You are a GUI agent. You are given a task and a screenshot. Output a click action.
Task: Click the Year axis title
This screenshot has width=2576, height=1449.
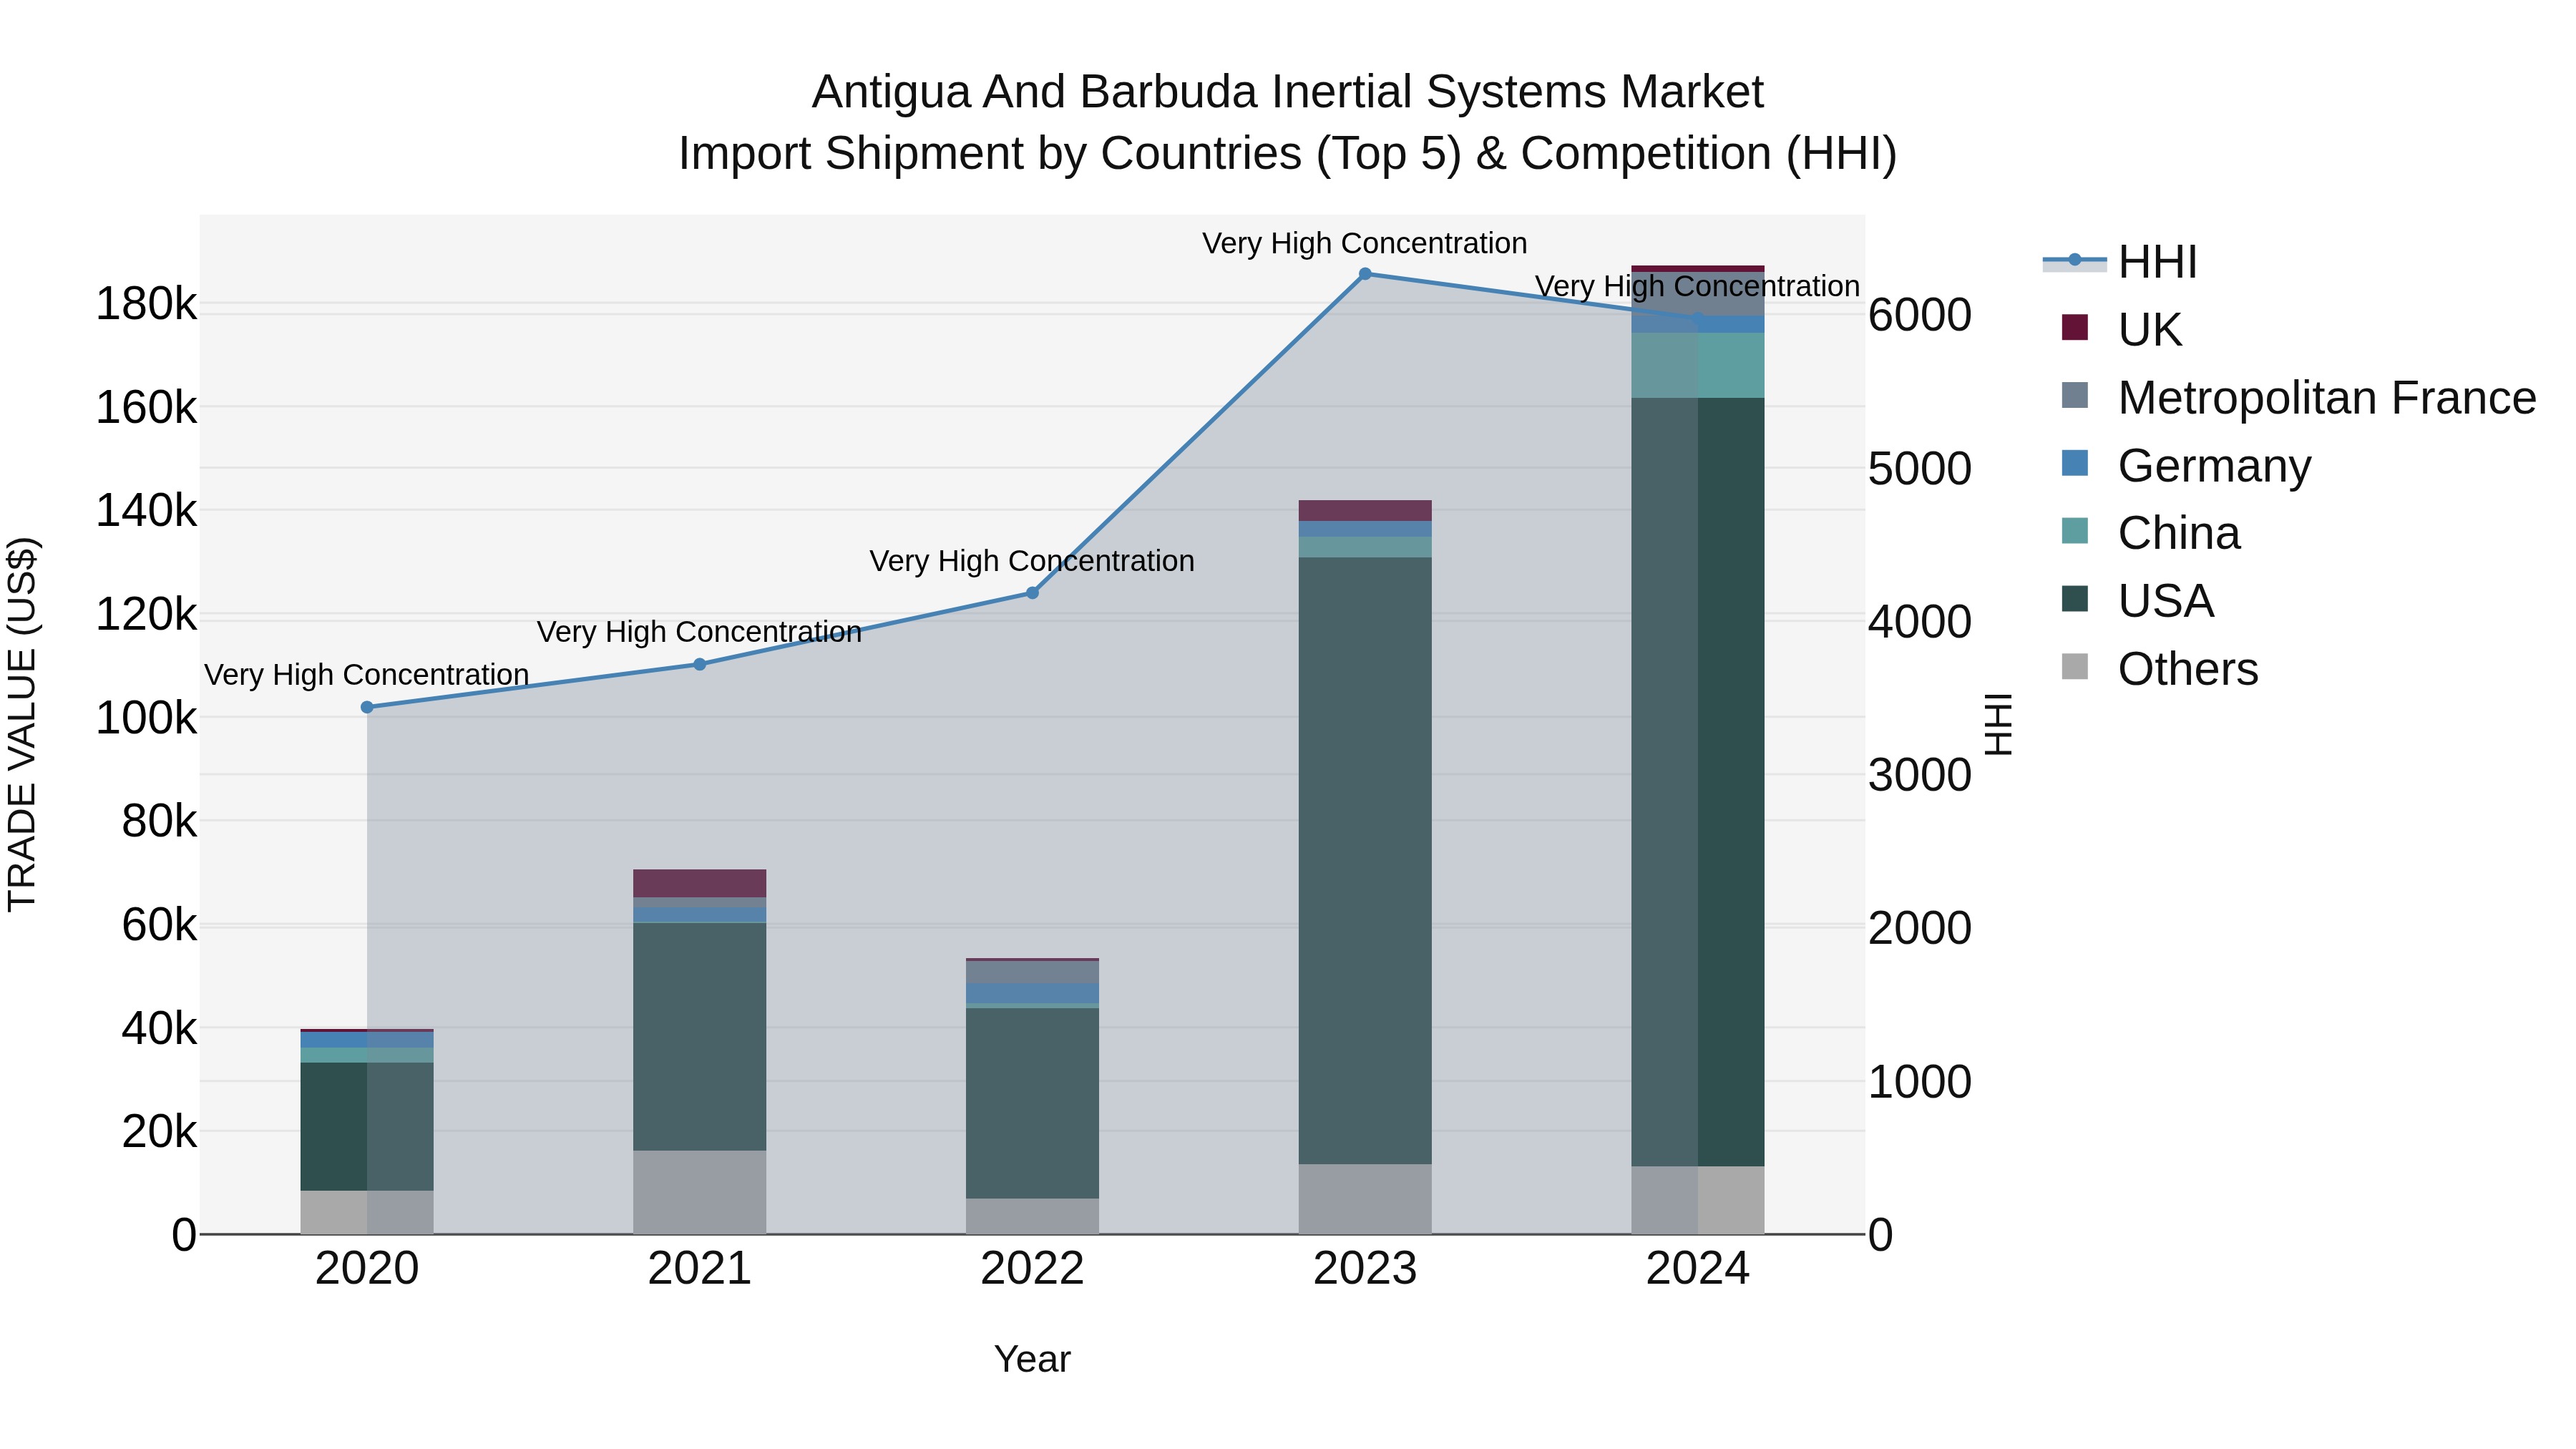[1033, 1359]
